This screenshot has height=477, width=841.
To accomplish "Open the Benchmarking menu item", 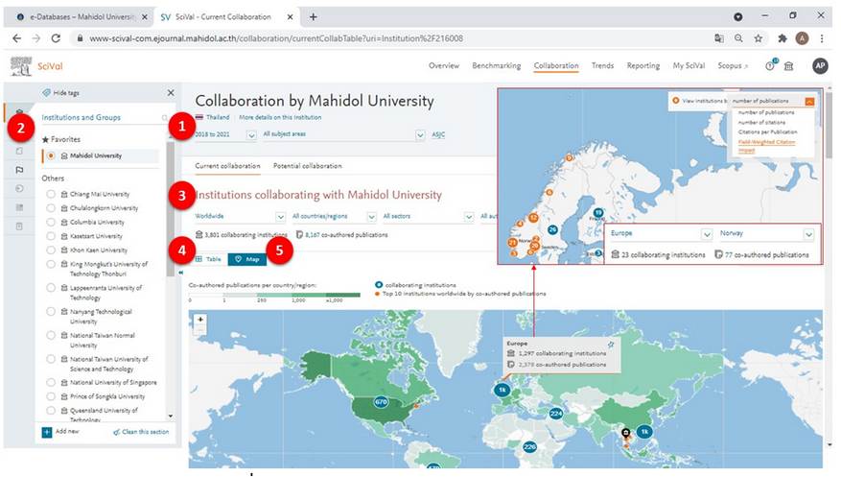I will click(496, 66).
